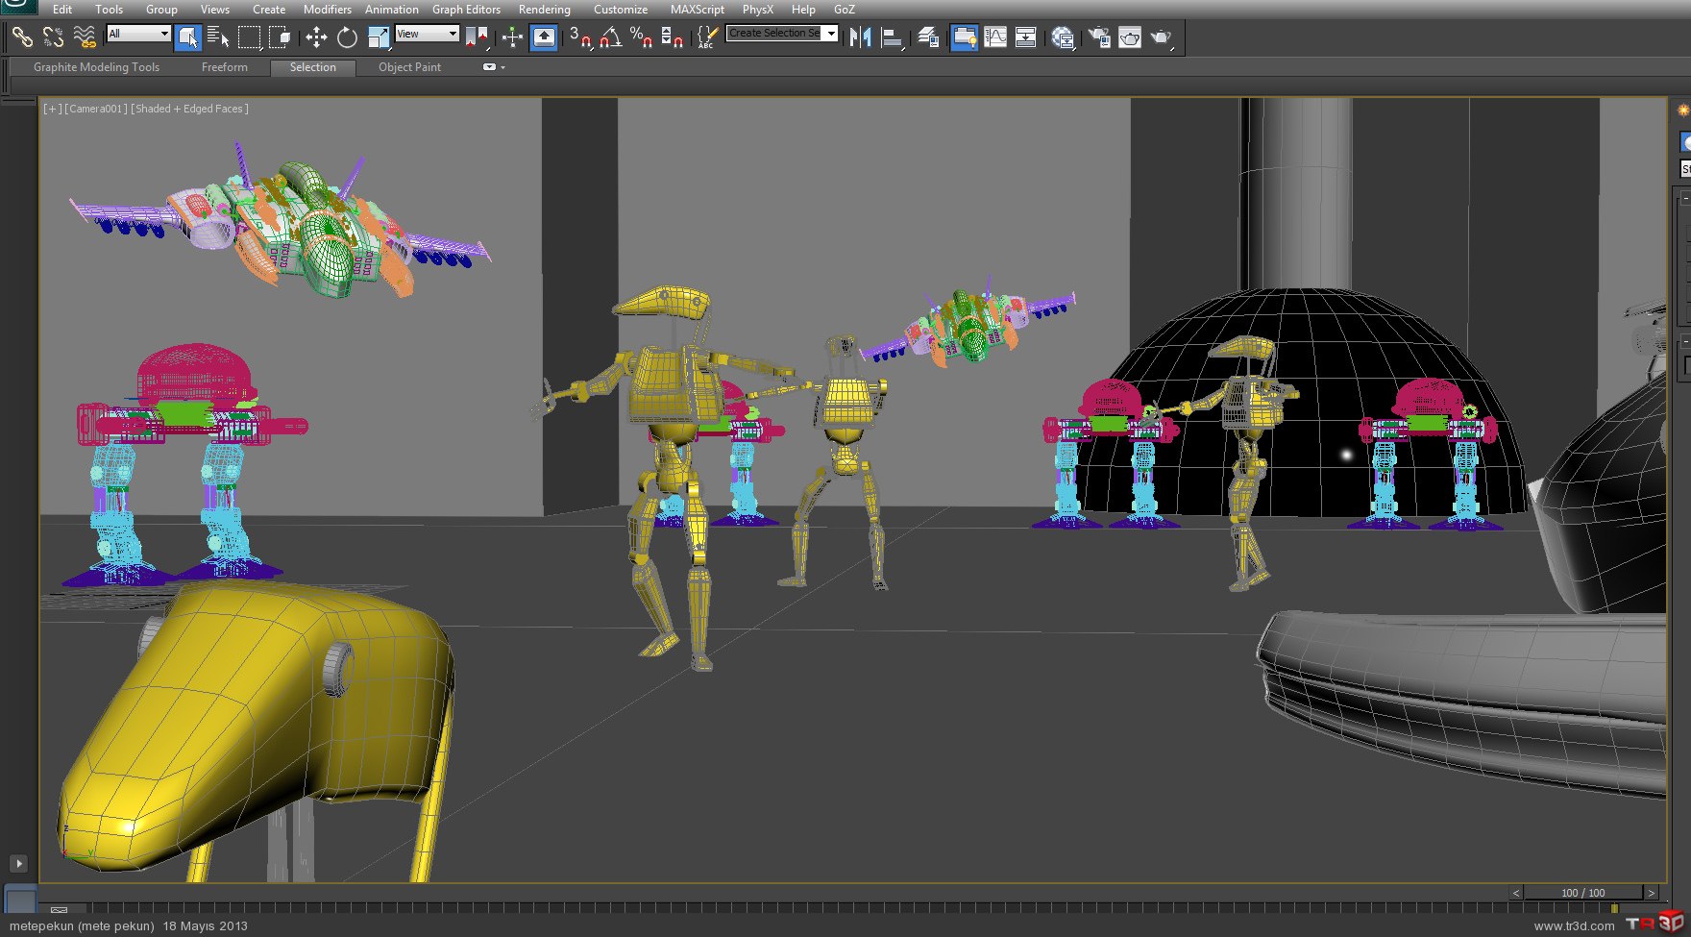Click the Unlink Selection icon

point(53,37)
